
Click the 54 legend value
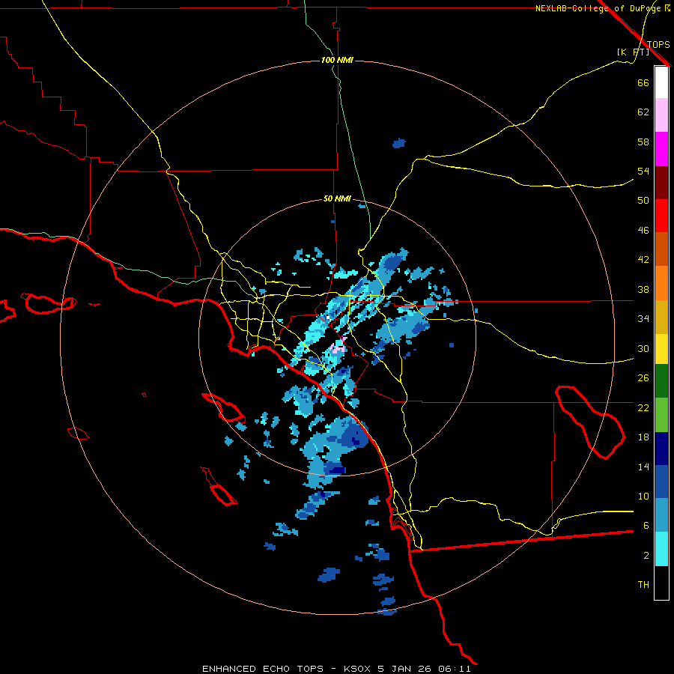643,171
